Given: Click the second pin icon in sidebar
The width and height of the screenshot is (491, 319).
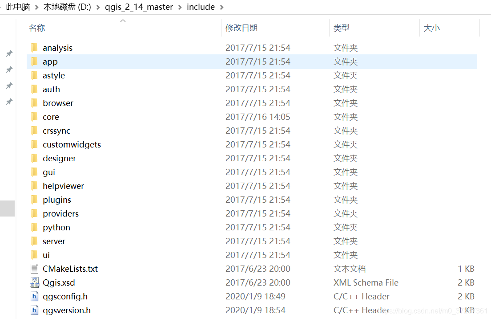Looking at the screenshot, I should 9,70.
